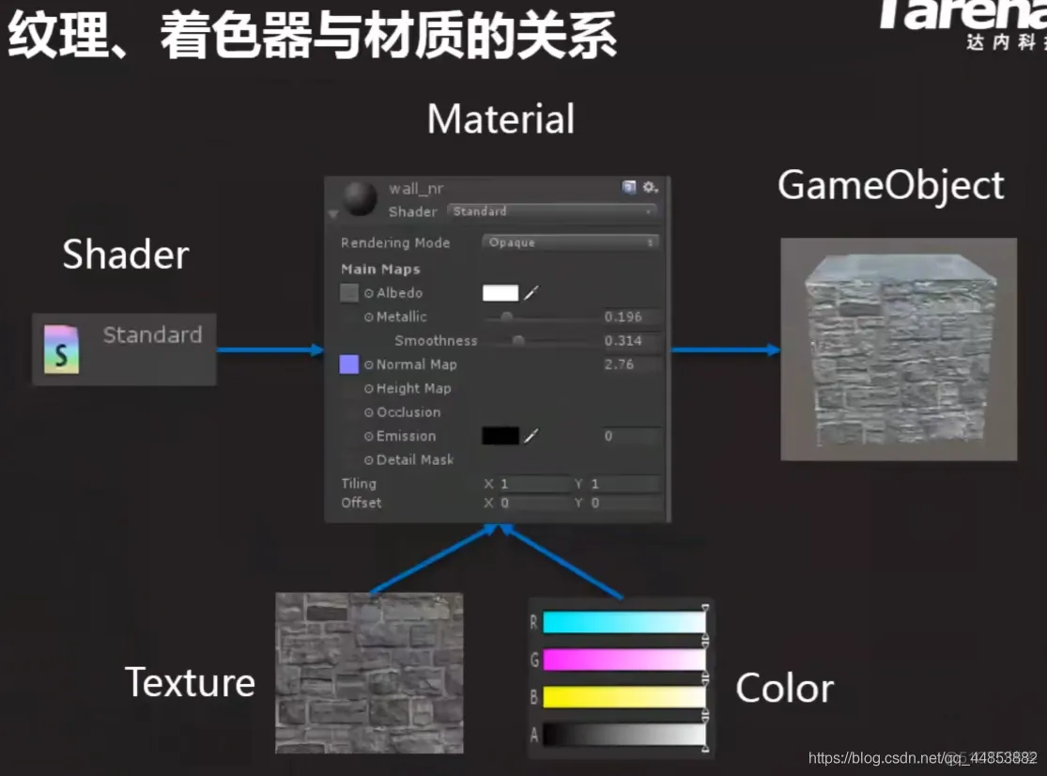Open the material settings gear menu
Image resolution: width=1047 pixels, height=776 pixels.
[x=650, y=187]
